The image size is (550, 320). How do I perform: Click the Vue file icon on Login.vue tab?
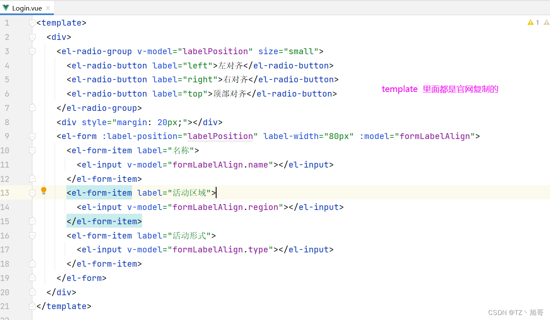(x=6, y=8)
